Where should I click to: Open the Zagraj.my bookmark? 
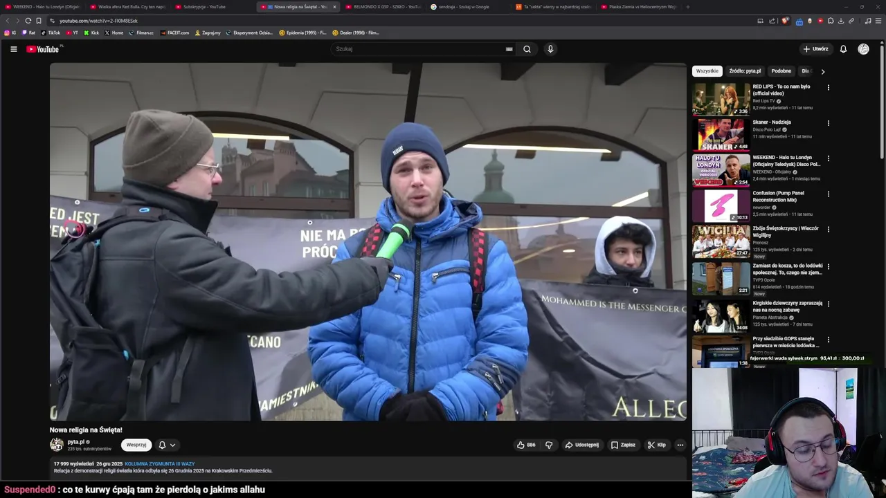coord(208,33)
